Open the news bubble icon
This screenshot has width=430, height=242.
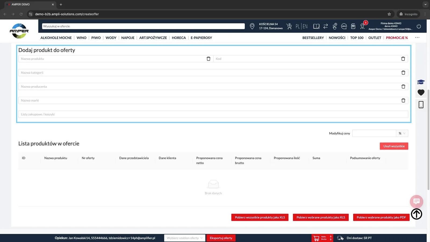[x=344, y=26]
